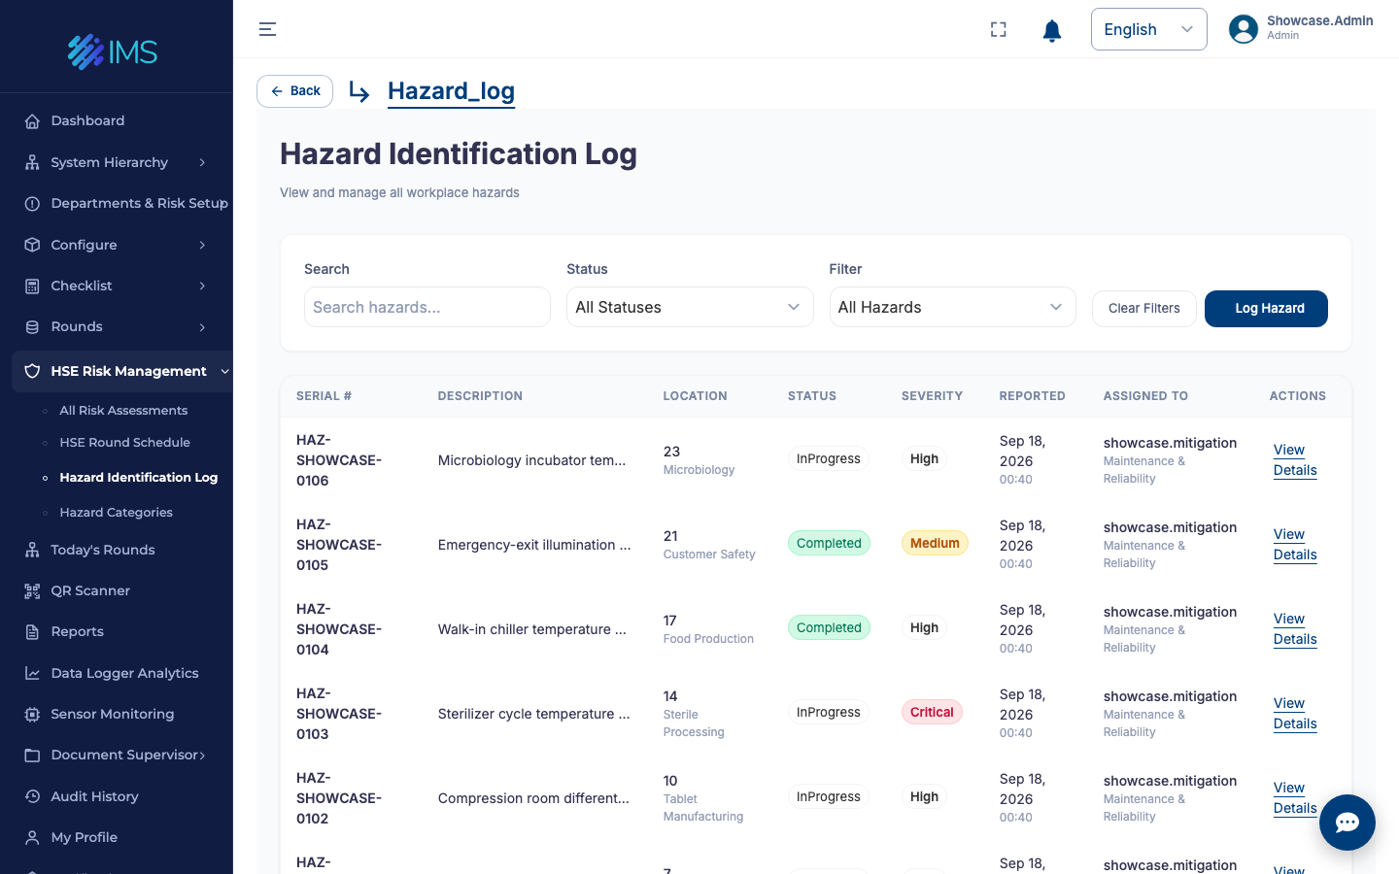
Task: Expand the Checklist submenu chevron
Action: click(202, 286)
